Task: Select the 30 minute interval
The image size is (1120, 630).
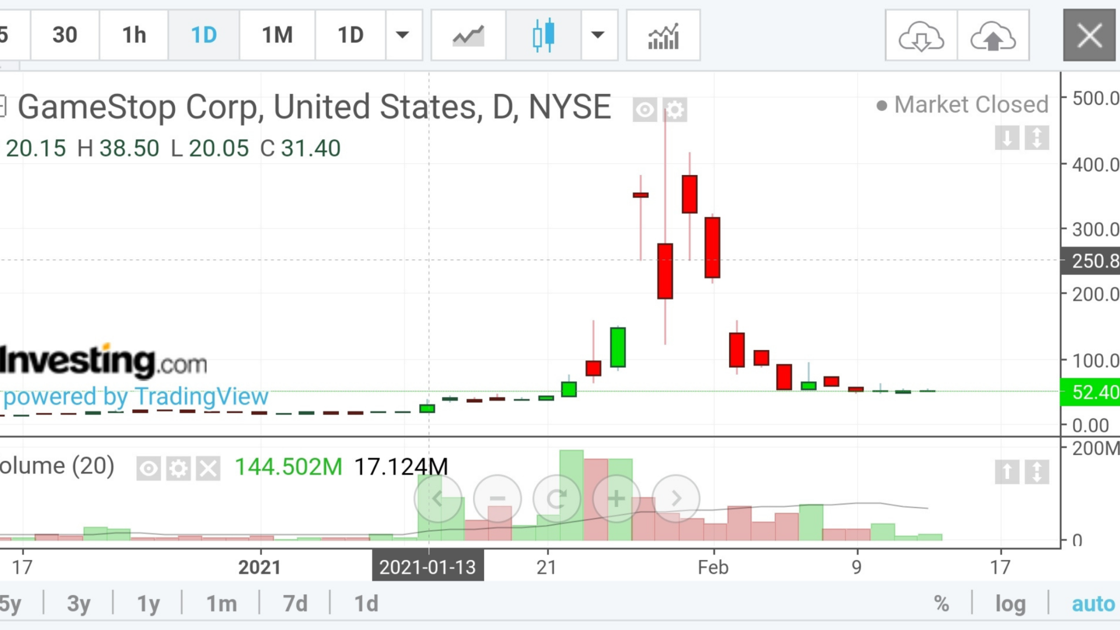Action: (65, 35)
